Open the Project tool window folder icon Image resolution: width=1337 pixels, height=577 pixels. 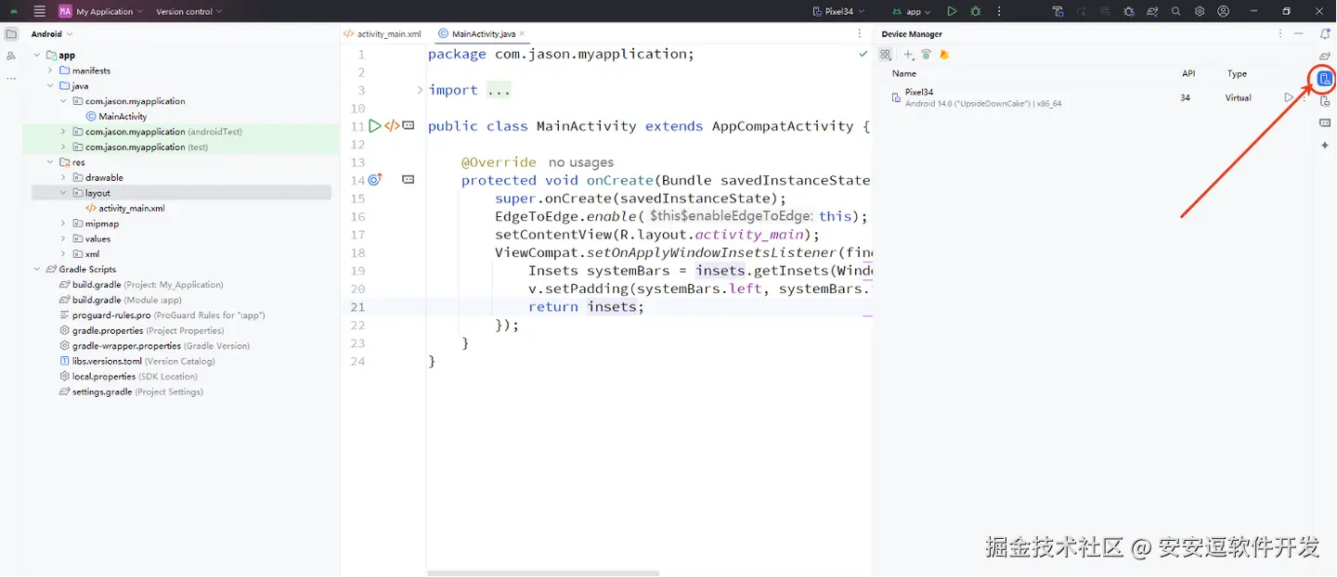tap(11, 34)
